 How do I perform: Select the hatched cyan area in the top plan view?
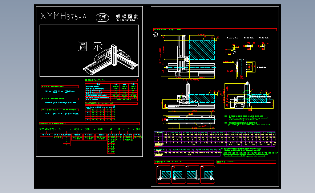202,50
